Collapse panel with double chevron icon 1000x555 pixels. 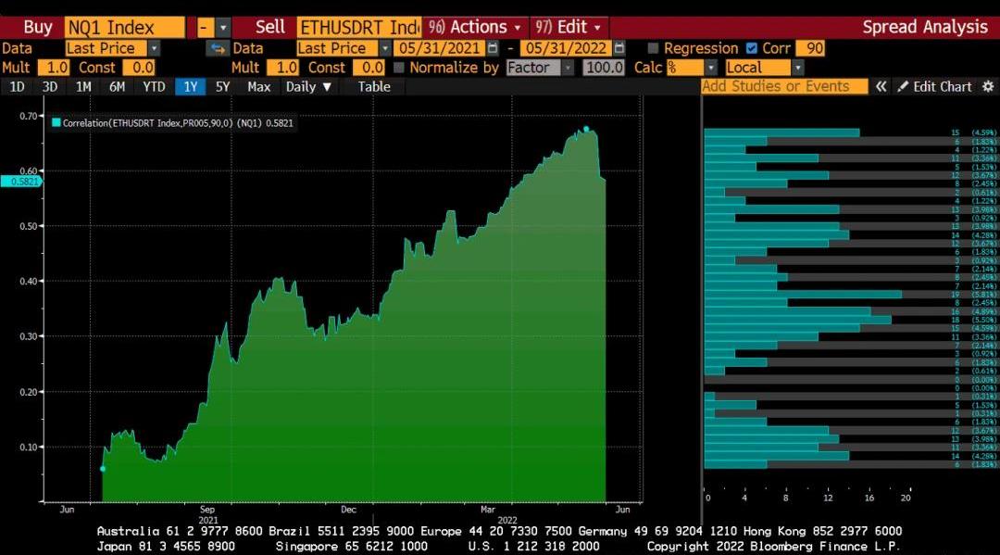[x=881, y=86]
